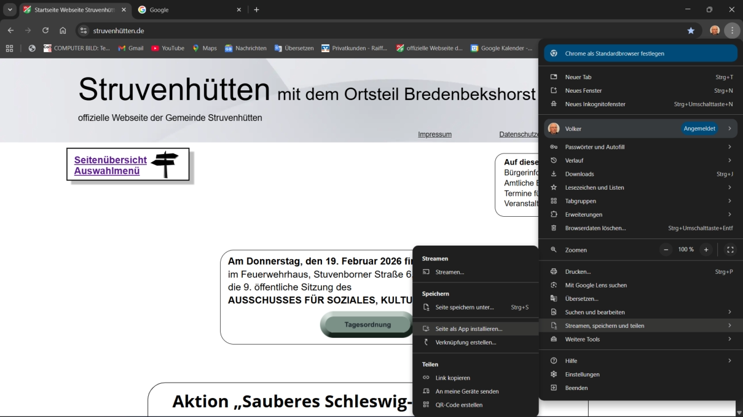Viewport: 743px width, 417px height.
Task: Open the Gmail bookmark
Action: 130,49
